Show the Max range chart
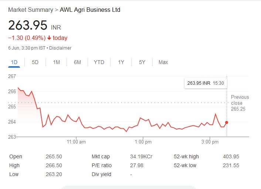 163,62
